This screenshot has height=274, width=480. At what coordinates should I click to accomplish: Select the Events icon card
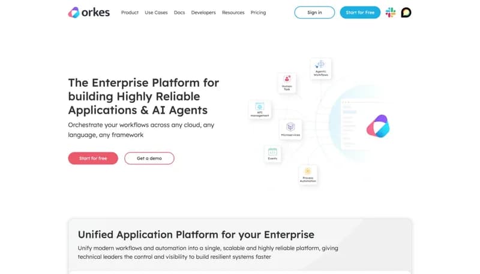pyautogui.click(x=272, y=154)
